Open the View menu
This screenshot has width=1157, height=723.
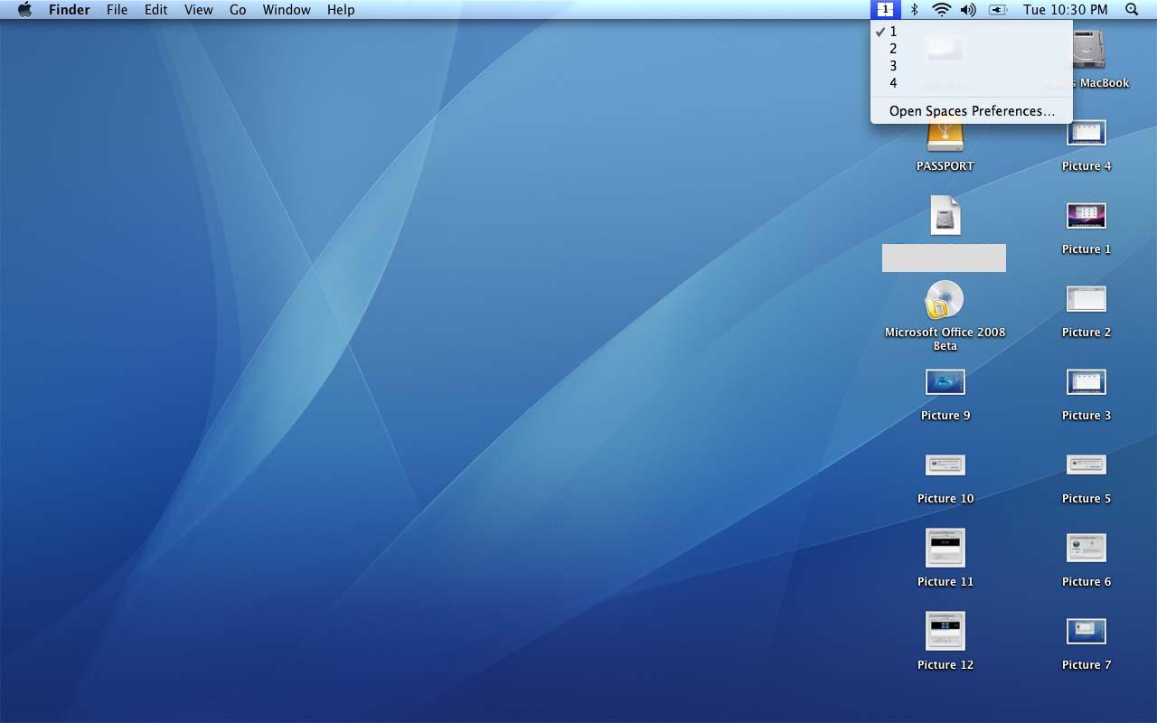[198, 10]
